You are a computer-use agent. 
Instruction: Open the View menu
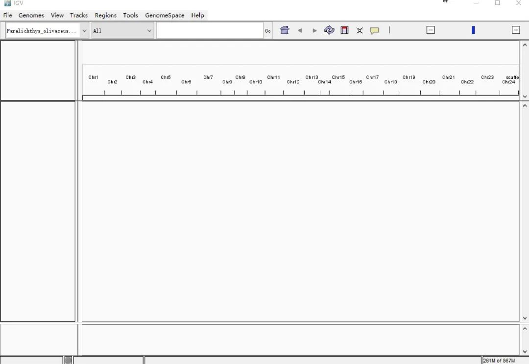click(57, 15)
